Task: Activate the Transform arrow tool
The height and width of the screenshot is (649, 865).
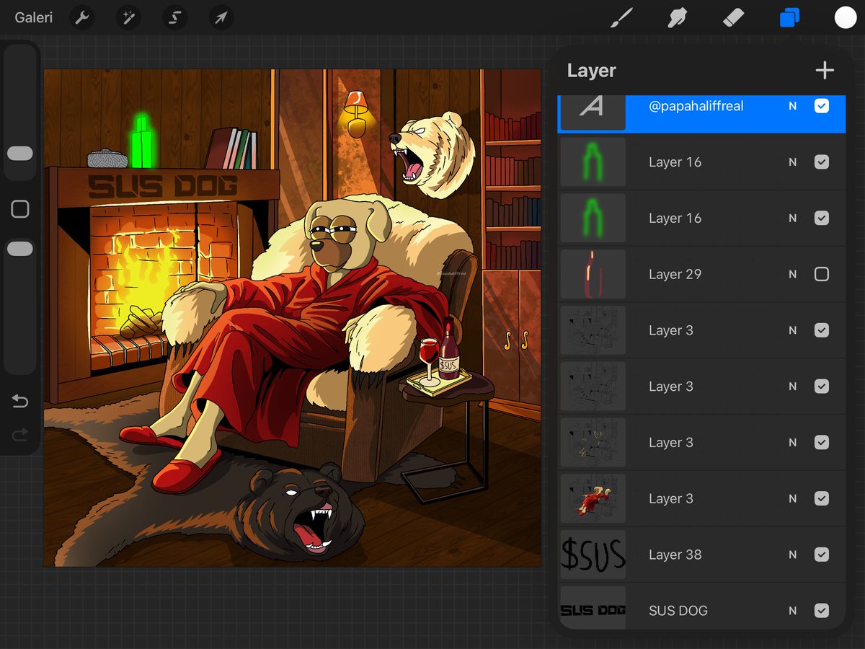Action: click(221, 18)
